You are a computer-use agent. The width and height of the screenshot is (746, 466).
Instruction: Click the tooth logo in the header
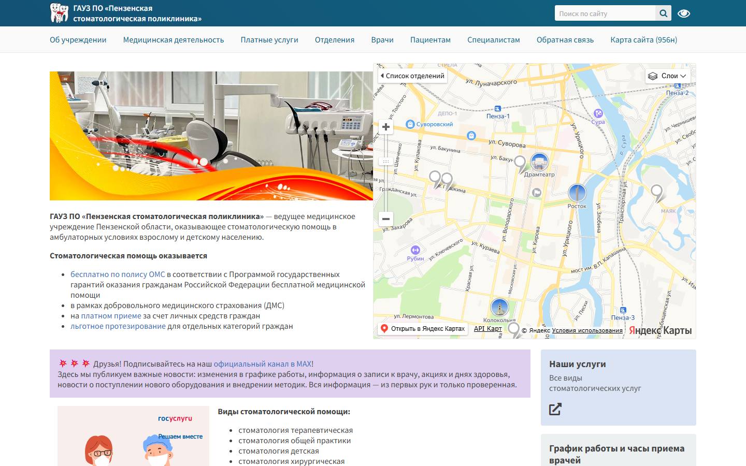point(59,13)
